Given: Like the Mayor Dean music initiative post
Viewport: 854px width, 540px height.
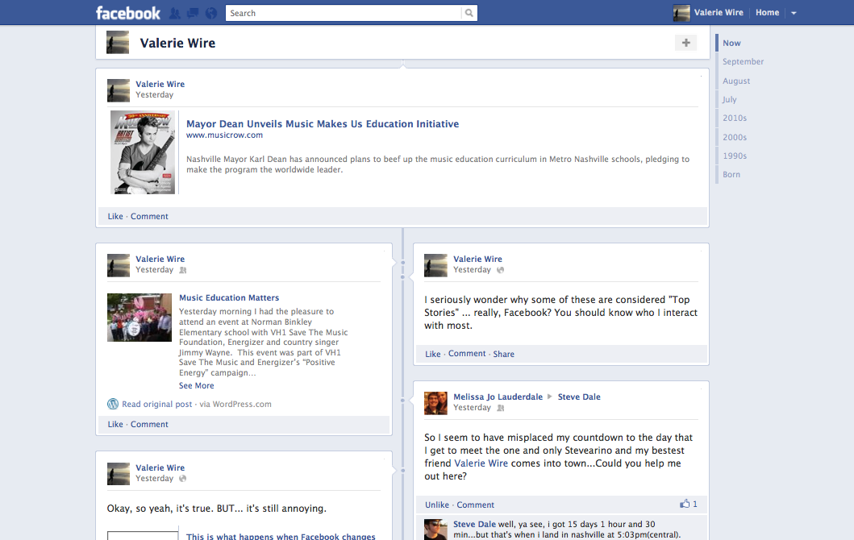Looking at the screenshot, I should (115, 216).
